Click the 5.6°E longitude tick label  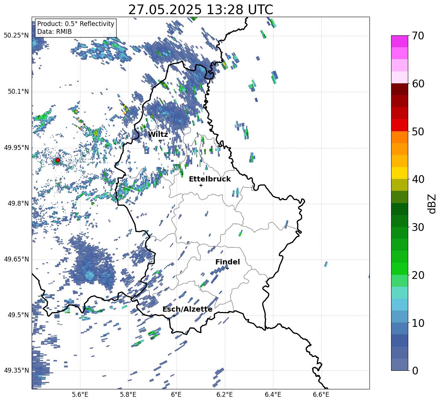[80, 395]
